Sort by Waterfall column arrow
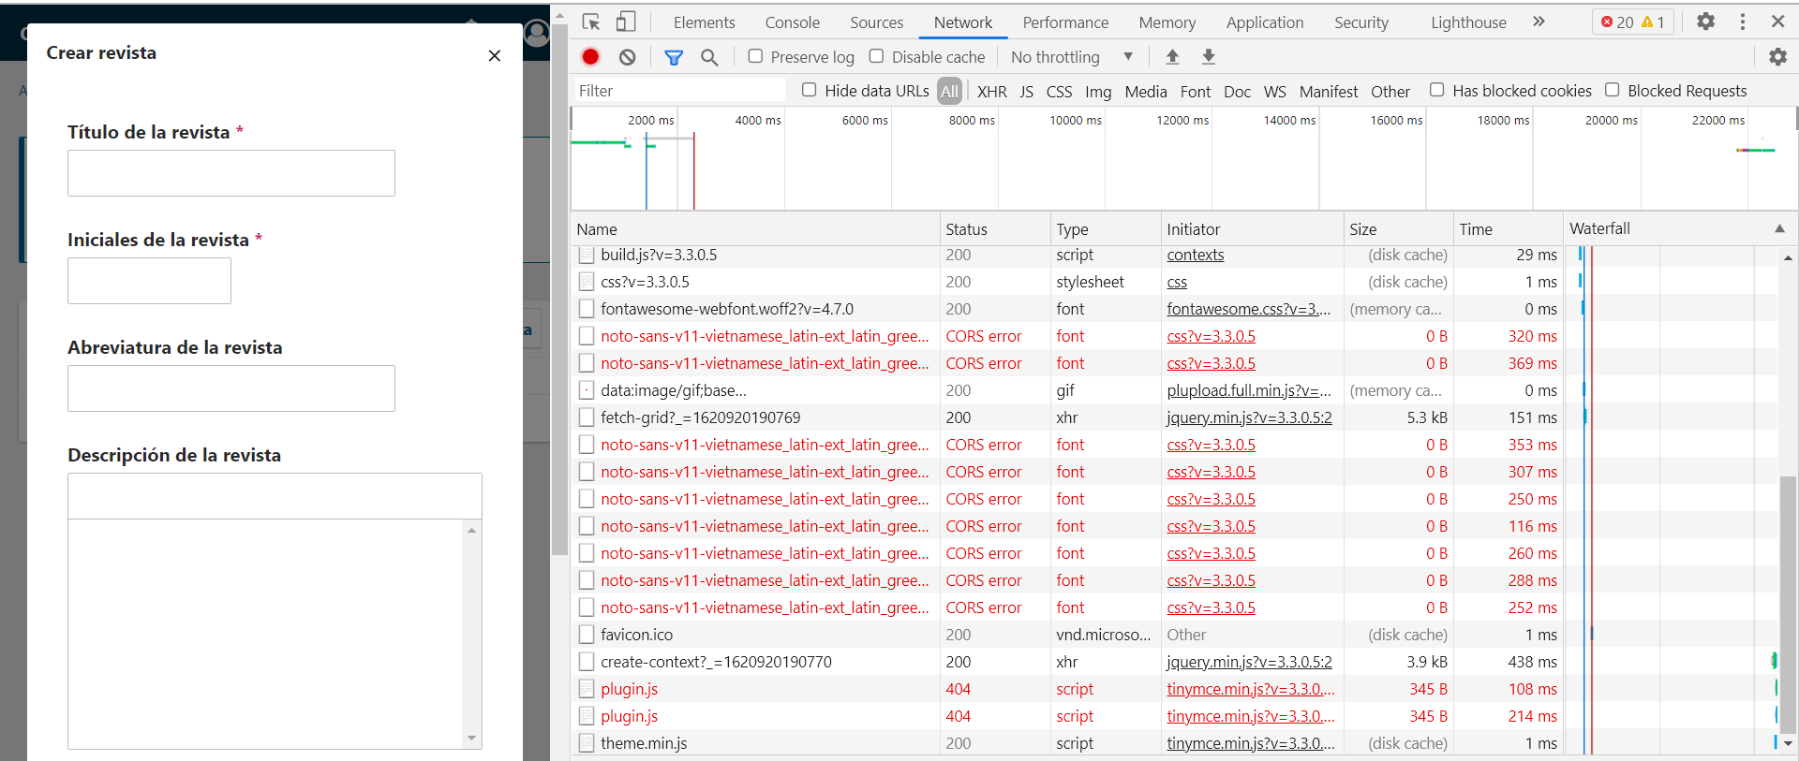Screen dimensions: 1799x761 tap(1779, 228)
